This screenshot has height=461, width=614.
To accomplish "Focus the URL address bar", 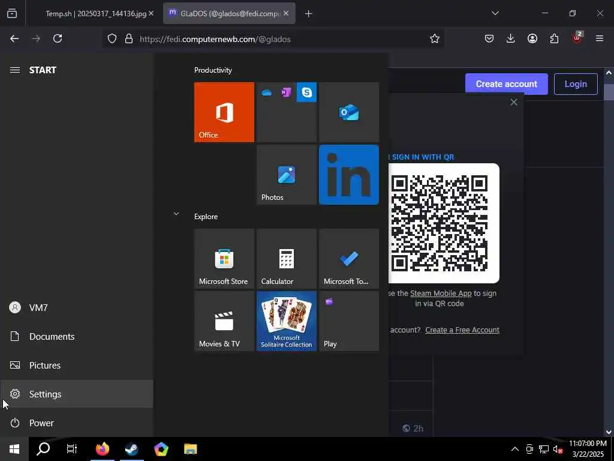I will pos(274,39).
